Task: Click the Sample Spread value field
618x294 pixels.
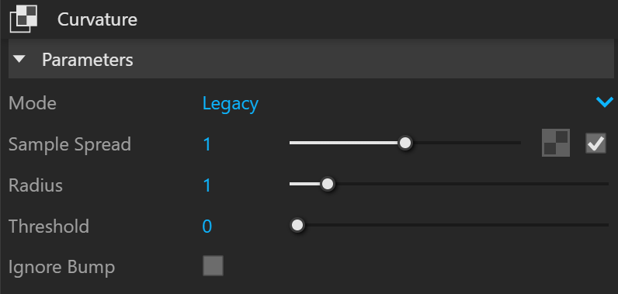Action: pyautogui.click(x=207, y=144)
